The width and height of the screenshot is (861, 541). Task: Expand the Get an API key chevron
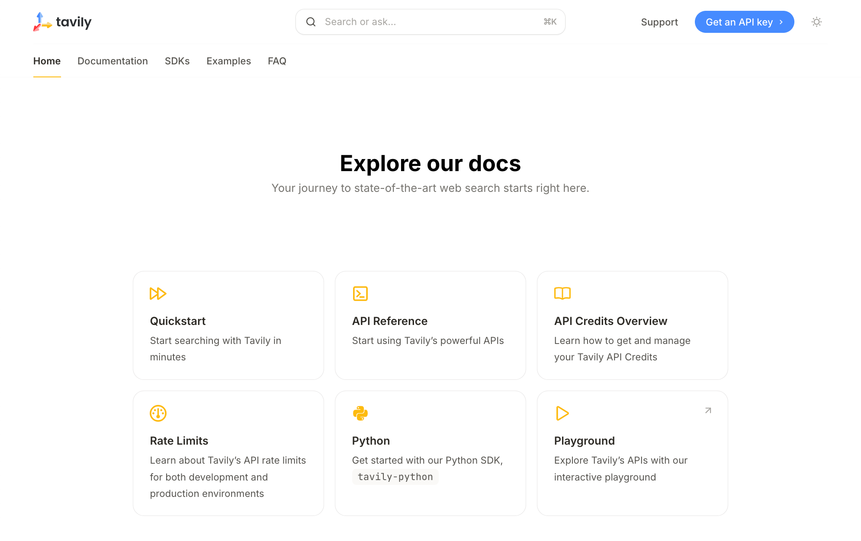781,22
